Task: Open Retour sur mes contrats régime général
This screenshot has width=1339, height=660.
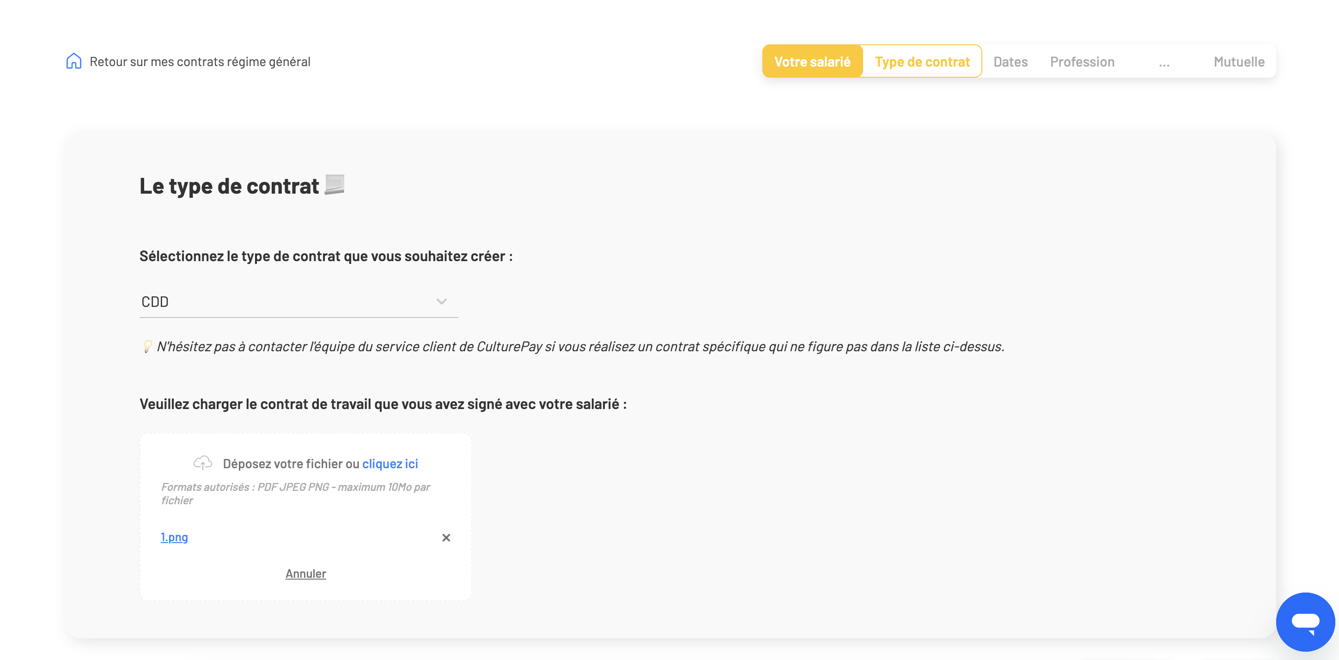Action: pyautogui.click(x=200, y=61)
